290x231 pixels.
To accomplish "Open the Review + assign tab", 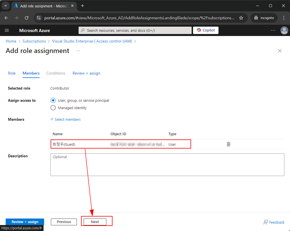I will [86, 73].
